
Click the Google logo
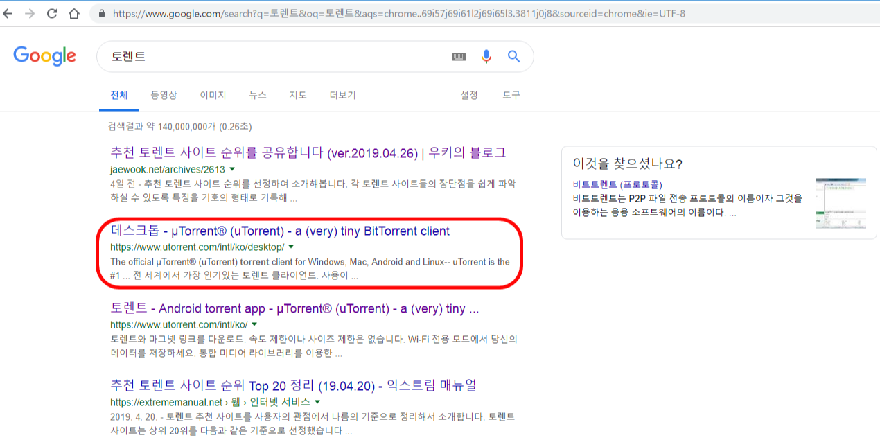tap(44, 56)
